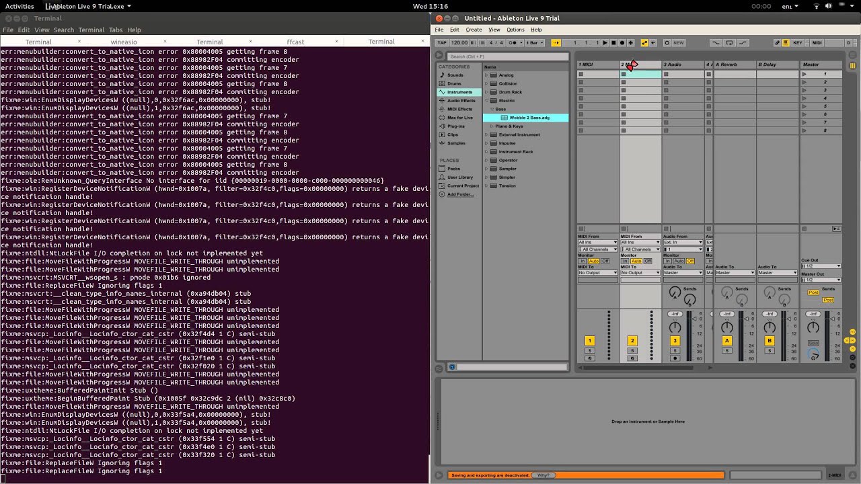Viewport: 861px width, 484px height.
Task: Open the quantization 1 Bar dropdown
Action: (534, 42)
